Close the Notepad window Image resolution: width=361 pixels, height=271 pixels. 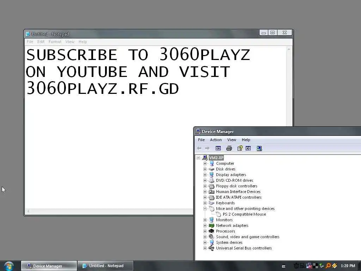tap(285, 33)
